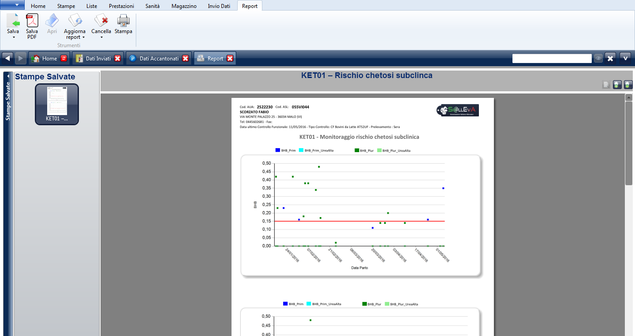Open the Magazzino ribbon tab
This screenshot has height=336, width=635.
tap(184, 6)
